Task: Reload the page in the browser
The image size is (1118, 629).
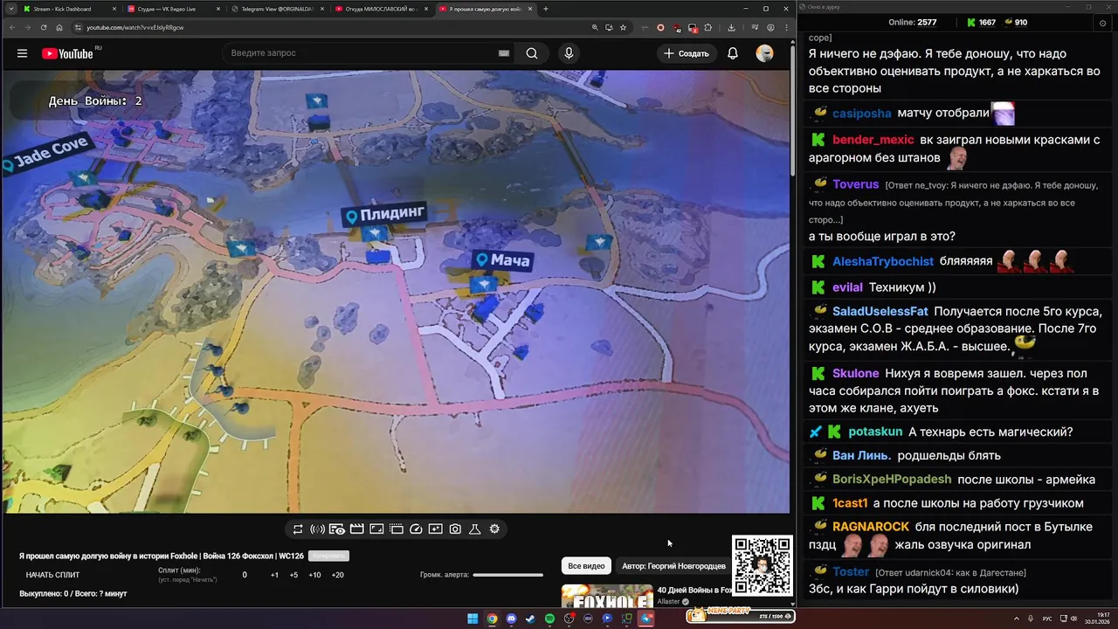Action: pos(44,27)
